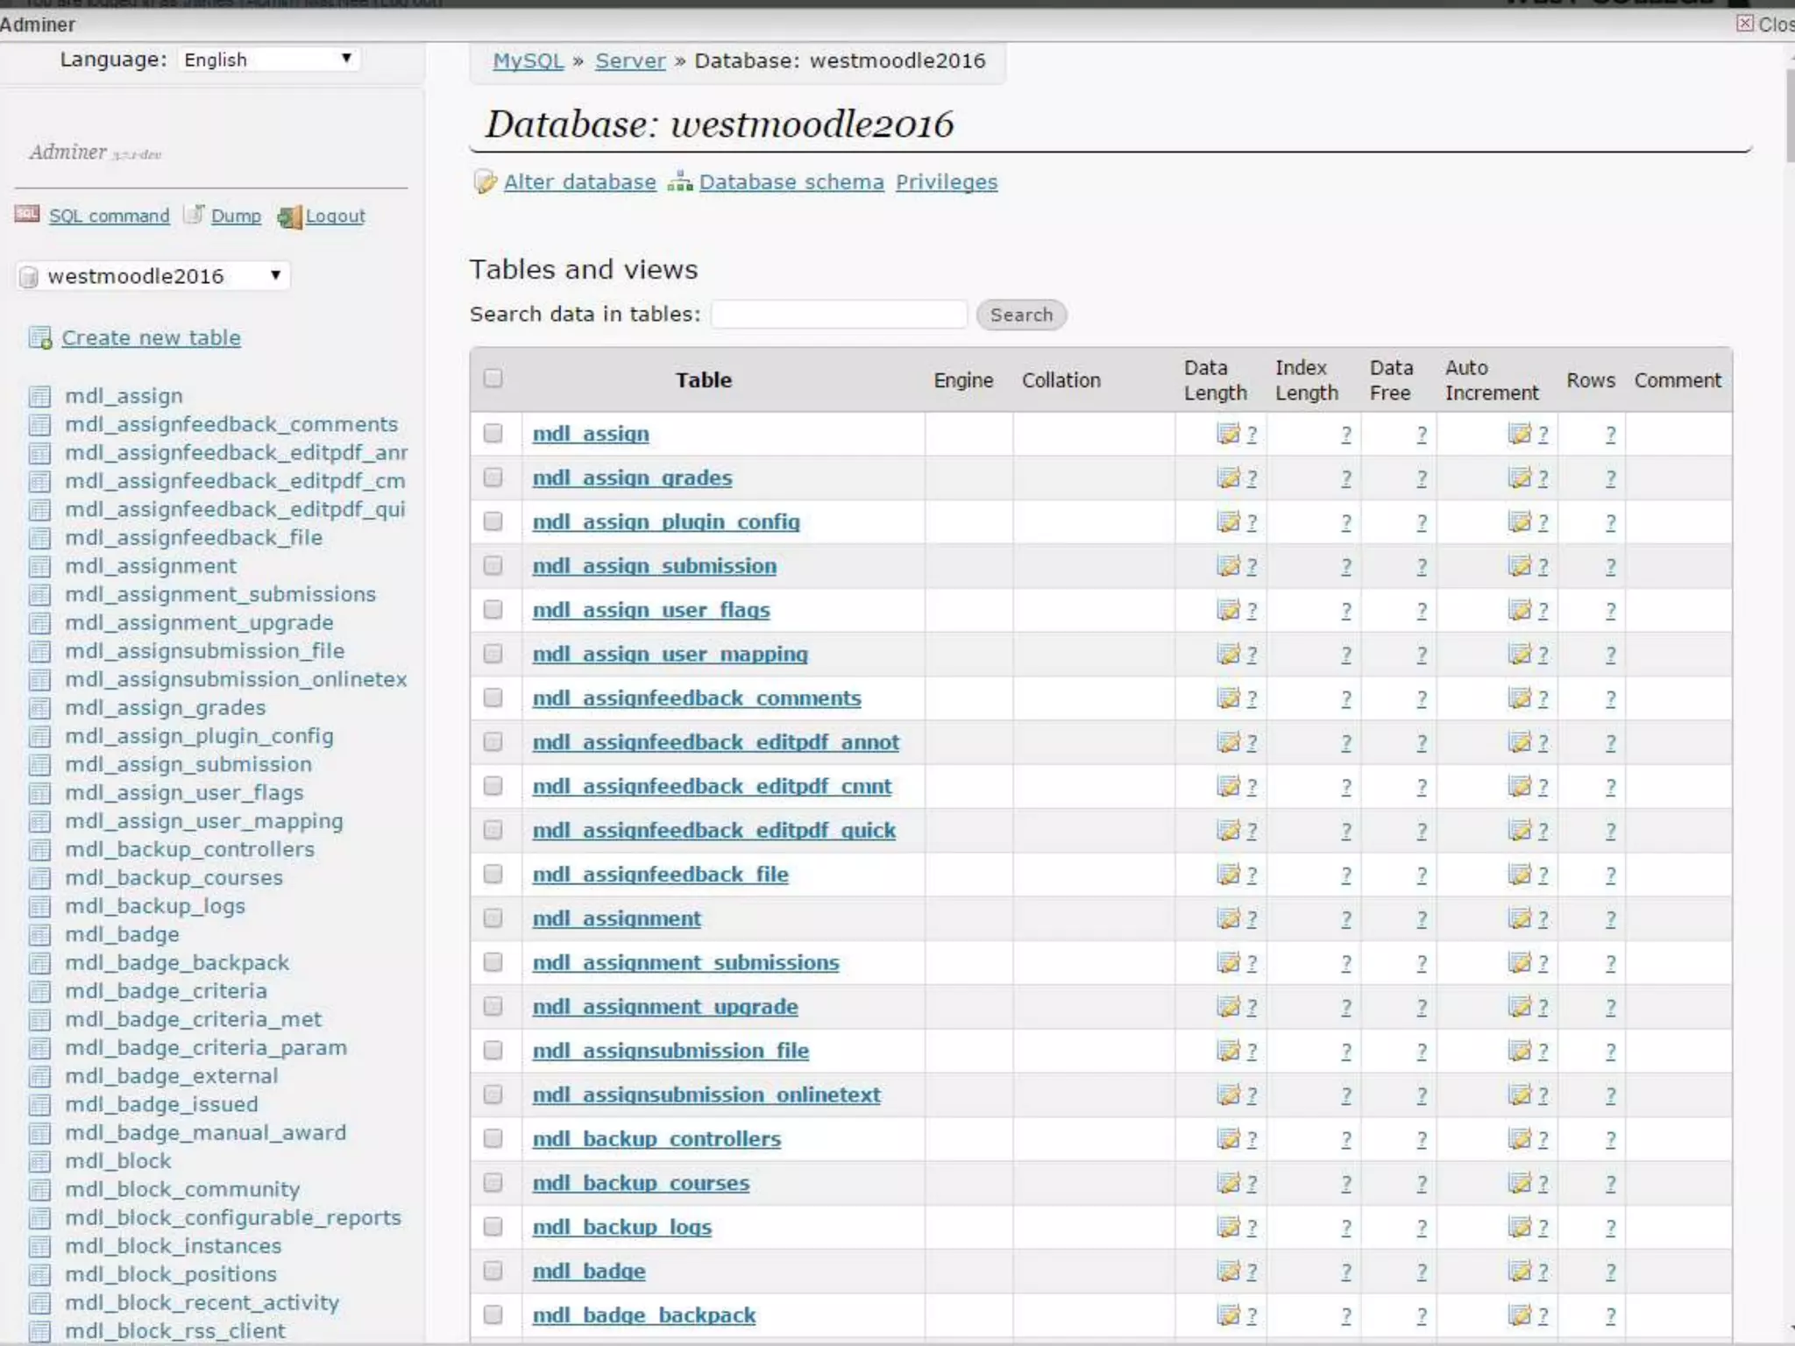
Task: Click the Search data in tables field
Action: coord(839,315)
